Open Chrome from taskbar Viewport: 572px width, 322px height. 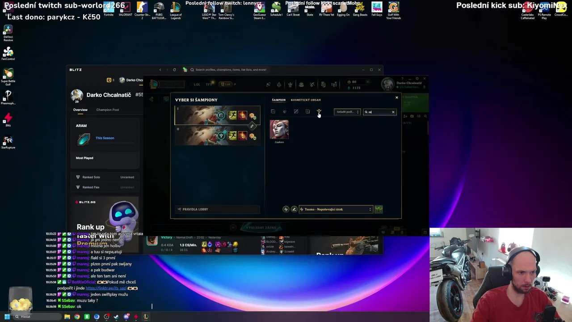[77, 317]
